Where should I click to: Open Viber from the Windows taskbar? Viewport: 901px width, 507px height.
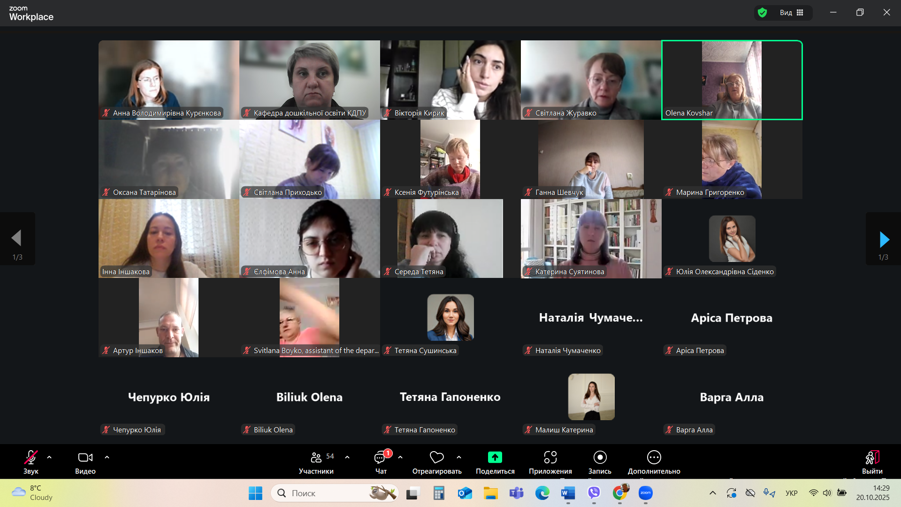[594, 493]
